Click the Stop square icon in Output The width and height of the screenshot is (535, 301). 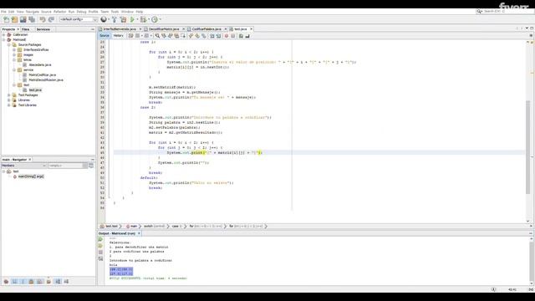pos(100,253)
